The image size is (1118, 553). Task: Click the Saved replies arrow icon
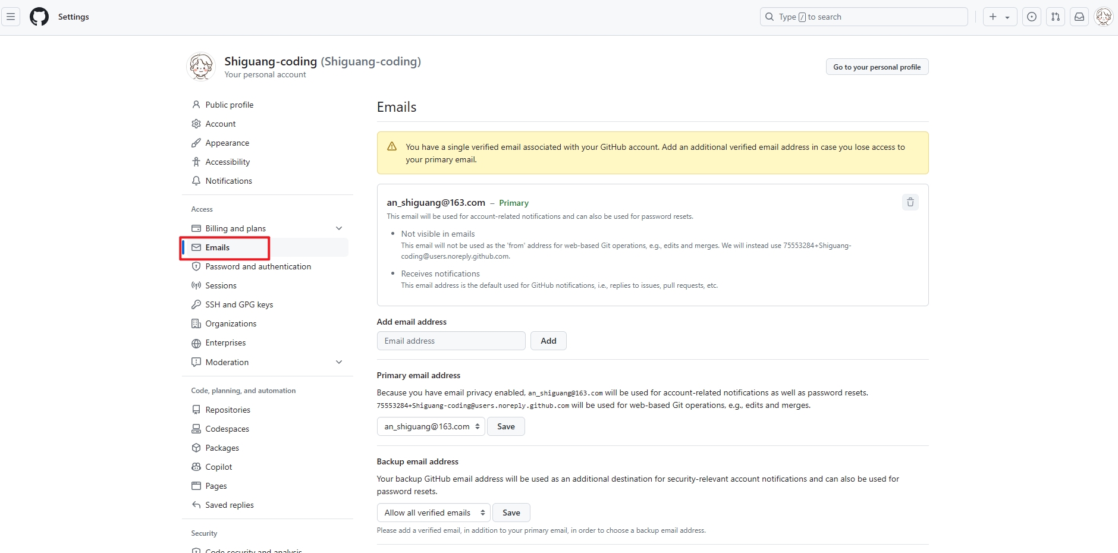(x=196, y=505)
